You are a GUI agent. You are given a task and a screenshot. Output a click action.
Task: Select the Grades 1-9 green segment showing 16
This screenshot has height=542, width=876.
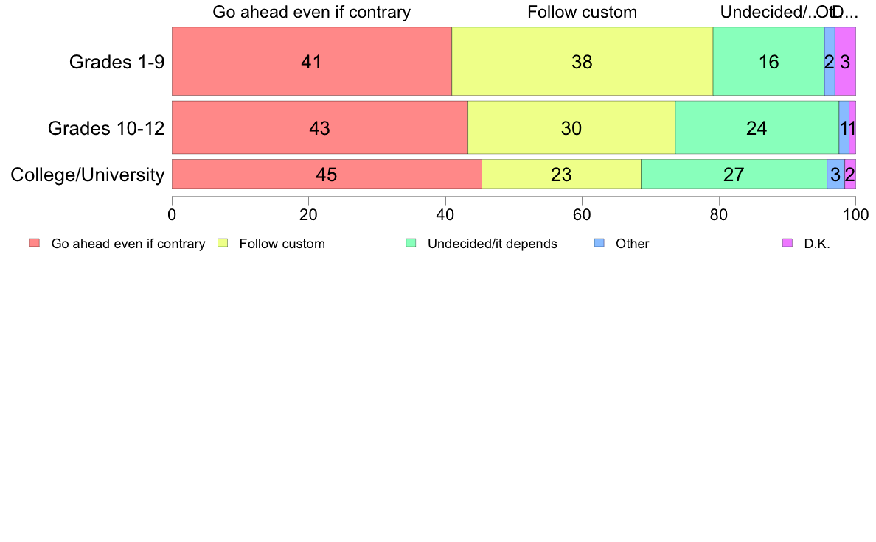point(769,61)
